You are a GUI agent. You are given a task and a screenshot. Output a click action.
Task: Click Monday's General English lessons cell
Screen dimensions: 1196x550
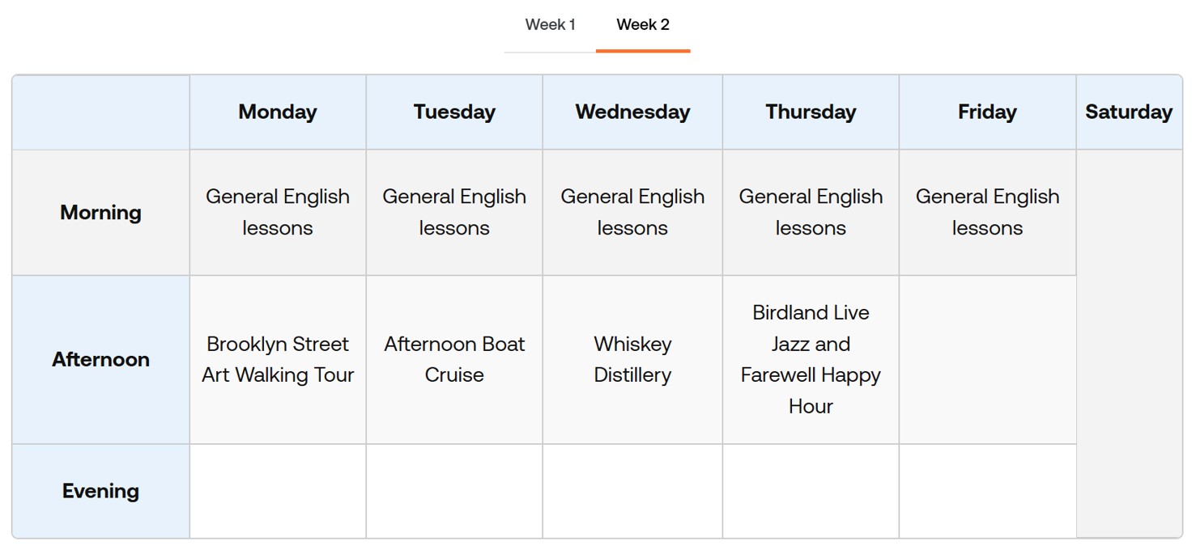pyautogui.click(x=278, y=213)
